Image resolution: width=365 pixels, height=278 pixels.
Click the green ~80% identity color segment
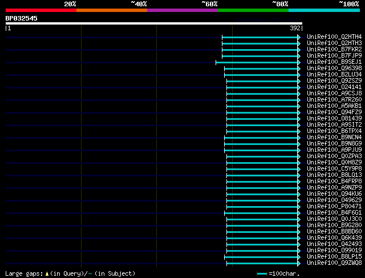point(253,10)
